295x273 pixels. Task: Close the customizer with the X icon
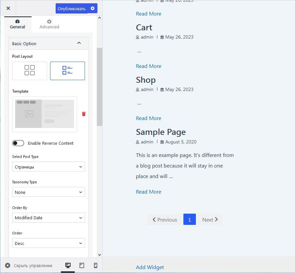coord(8,8)
